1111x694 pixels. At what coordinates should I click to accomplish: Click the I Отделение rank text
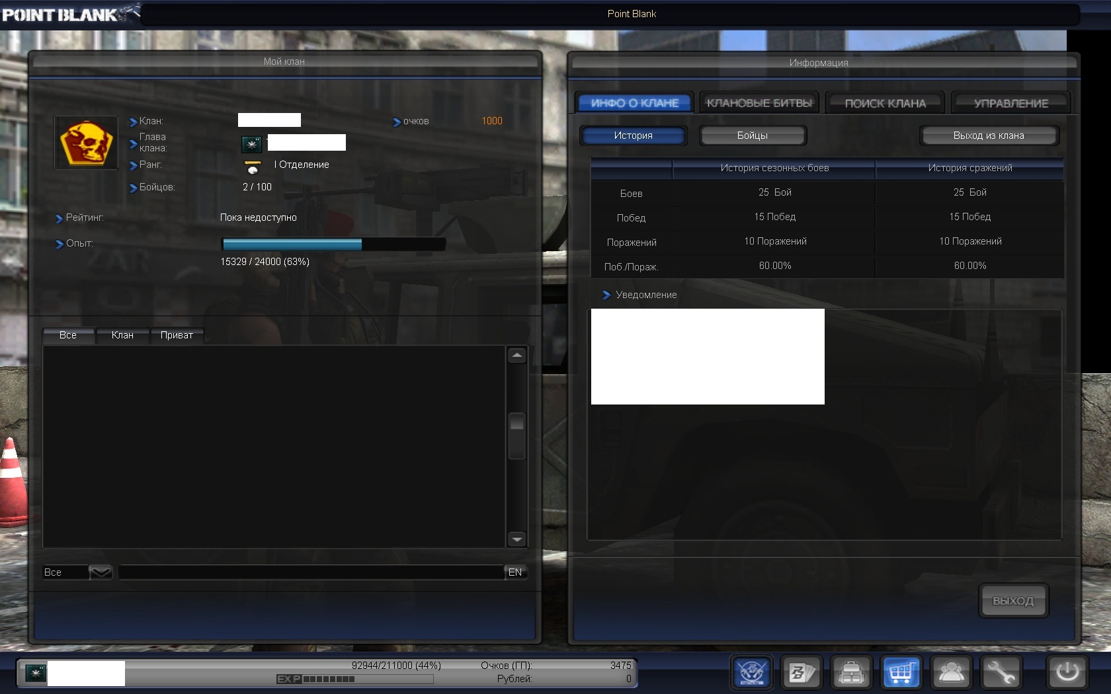pyautogui.click(x=302, y=165)
